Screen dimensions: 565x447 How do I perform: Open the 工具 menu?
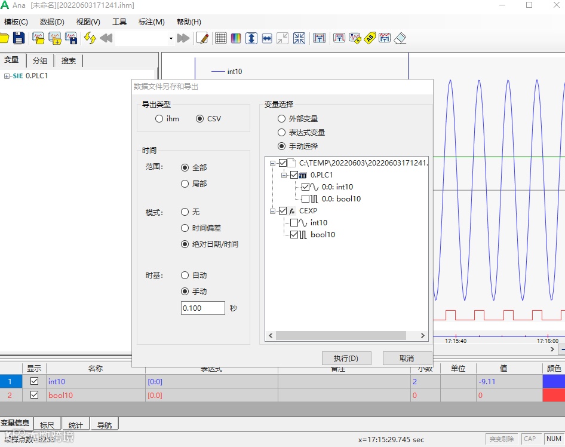pos(119,22)
